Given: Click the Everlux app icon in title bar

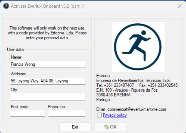Looking at the screenshot, I should (6, 6).
